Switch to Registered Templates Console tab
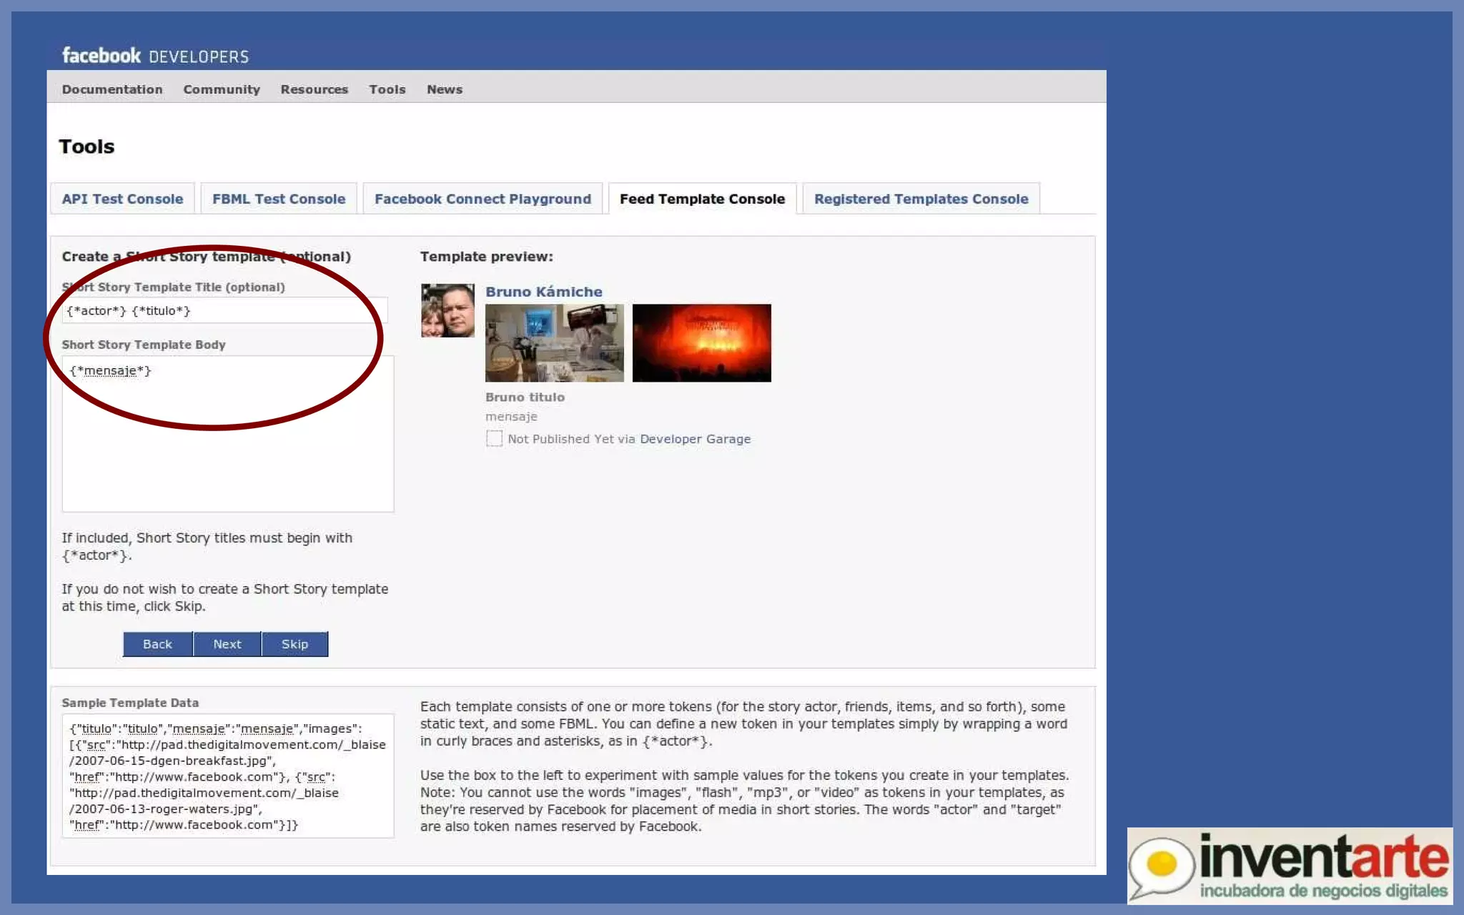 [921, 199]
